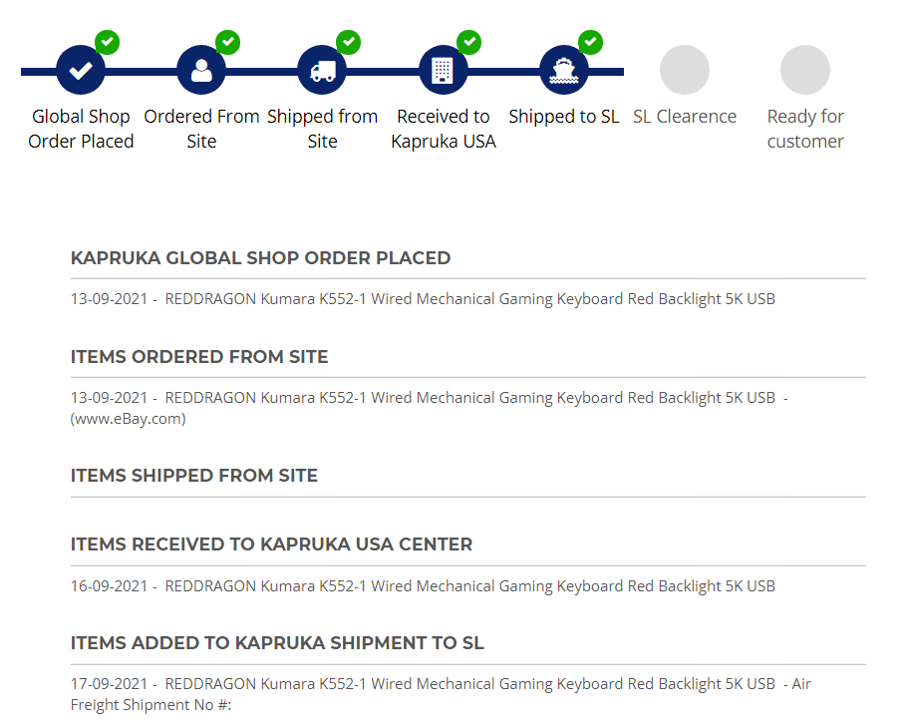Click green check badge above person icon

tap(228, 43)
